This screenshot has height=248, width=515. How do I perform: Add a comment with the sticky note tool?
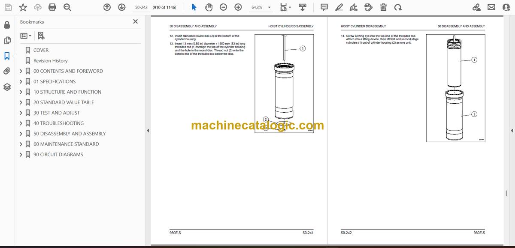324,7
